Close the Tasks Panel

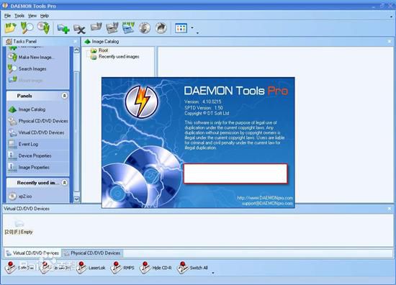tap(75, 42)
